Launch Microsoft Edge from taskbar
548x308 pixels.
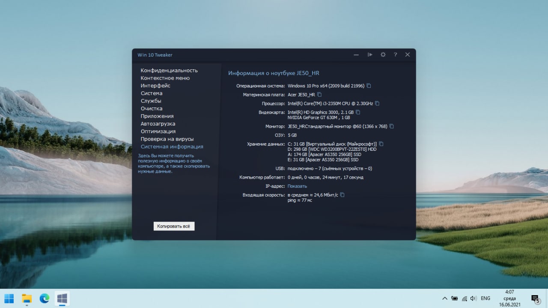tap(45, 298)
